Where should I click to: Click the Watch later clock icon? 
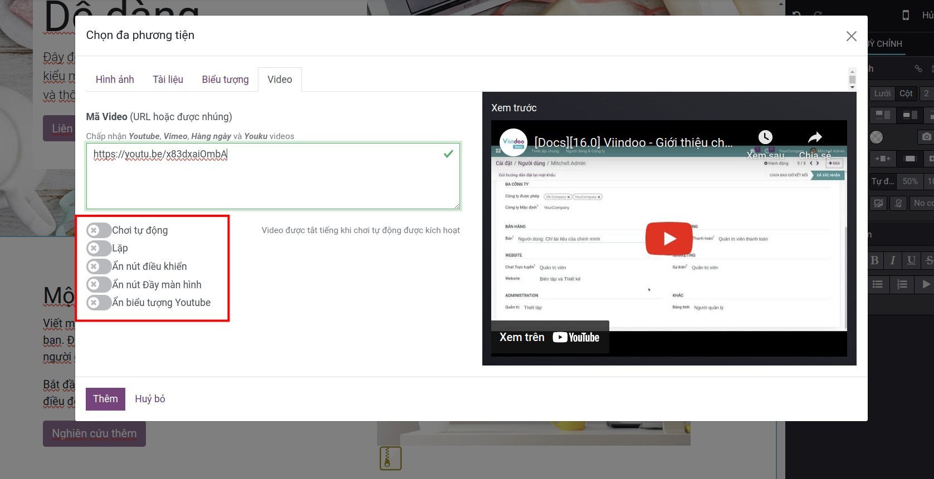[x=765, y=137]
